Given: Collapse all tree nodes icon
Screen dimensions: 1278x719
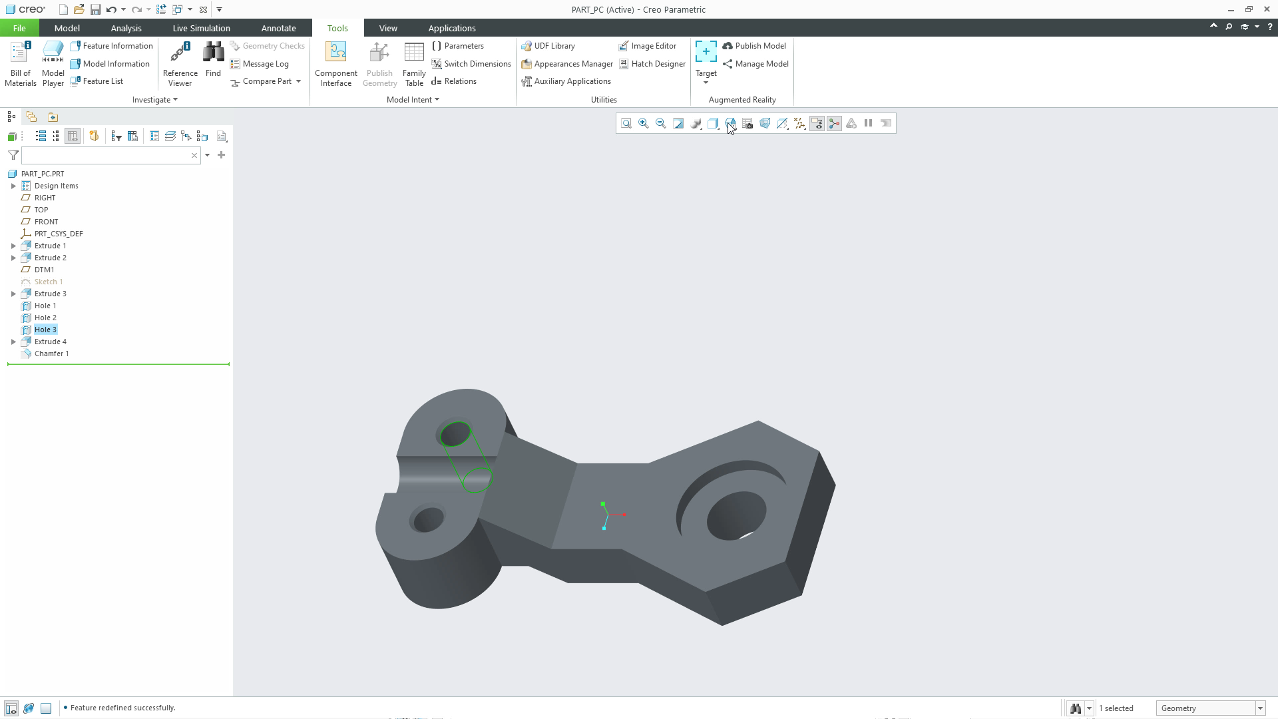Looking at the screenshot, I should (x=56, y=136).
